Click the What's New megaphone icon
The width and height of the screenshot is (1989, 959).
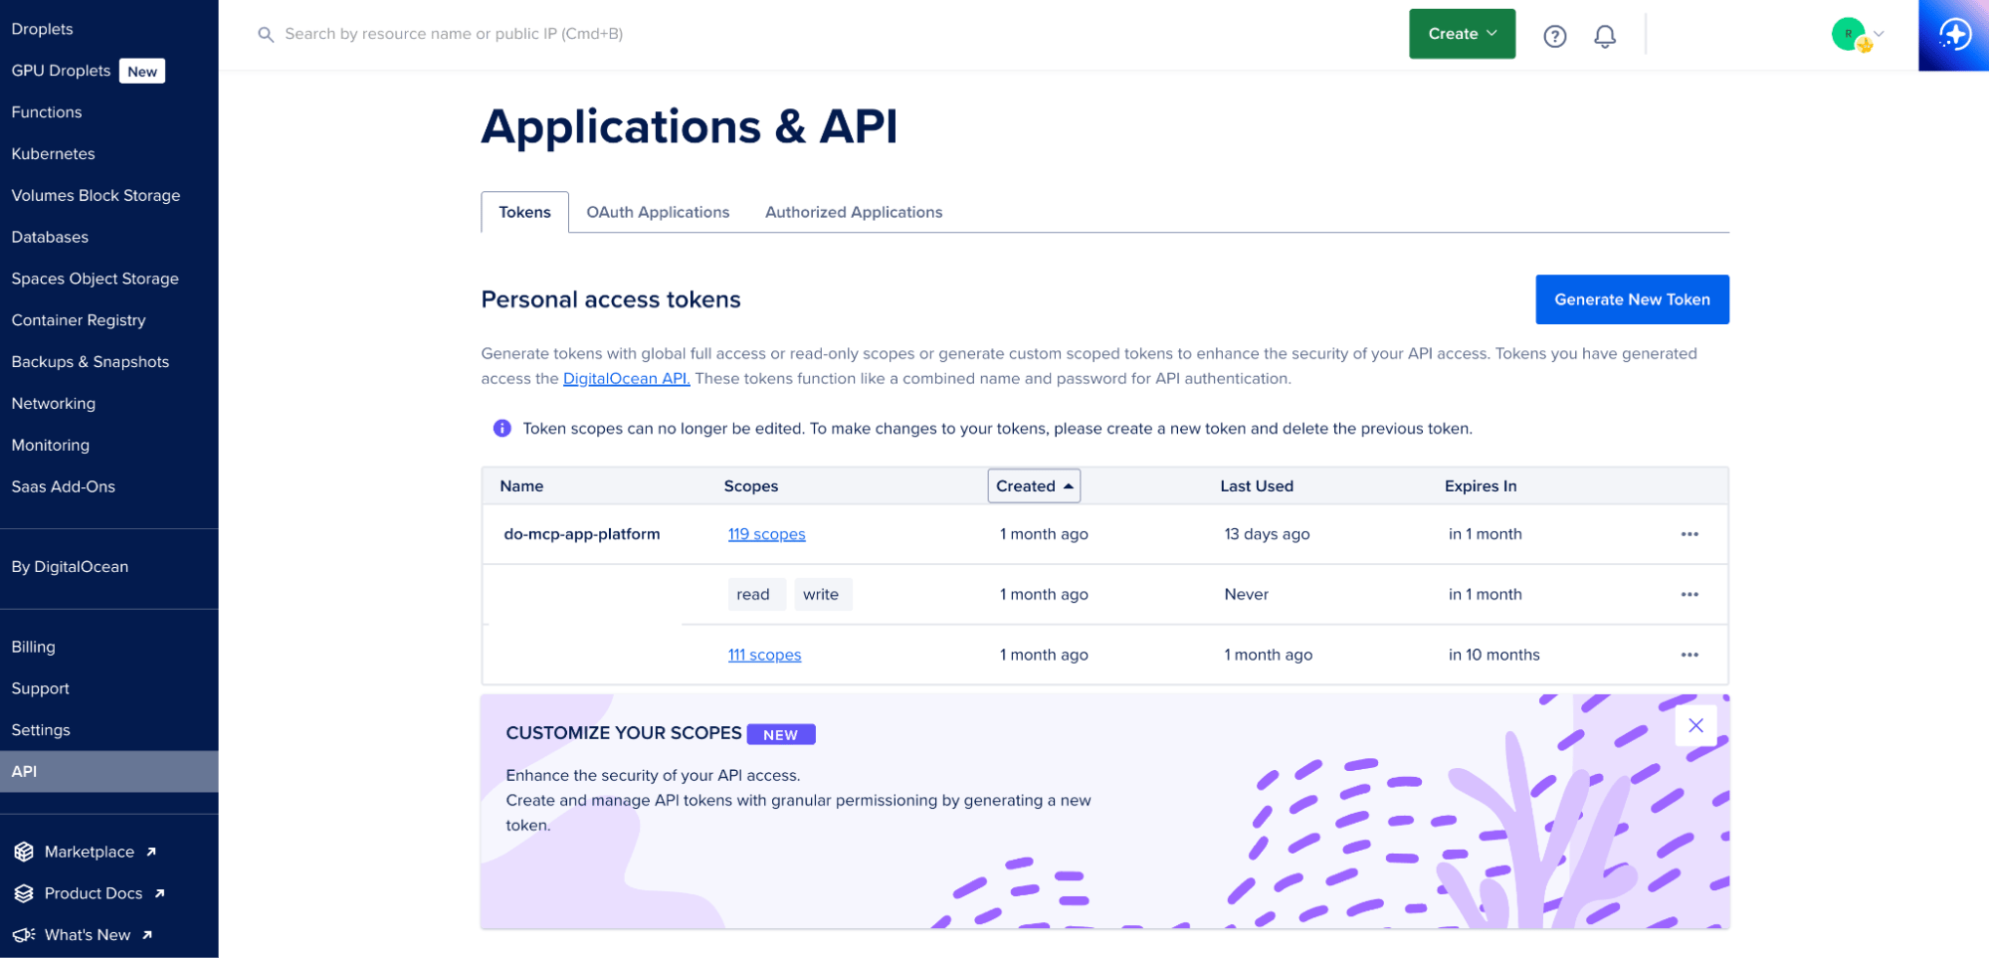click(24, 935)
